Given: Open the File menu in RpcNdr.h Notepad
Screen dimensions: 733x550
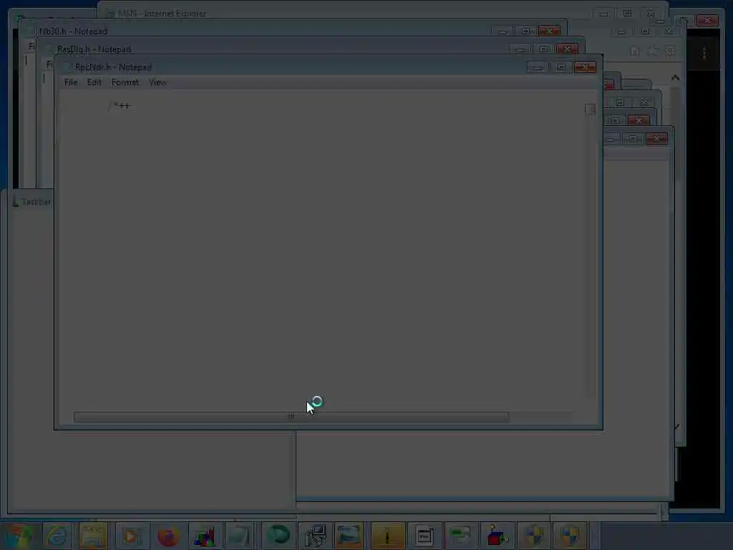Looking at the screenshot, I should pyautogui.click(x=71, y=82).
